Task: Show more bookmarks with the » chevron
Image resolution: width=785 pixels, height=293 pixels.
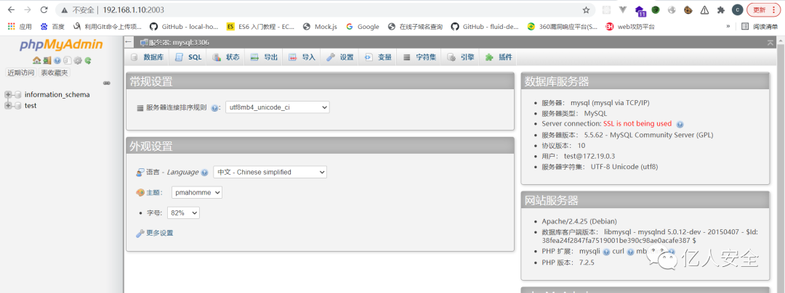Action: 728,26
